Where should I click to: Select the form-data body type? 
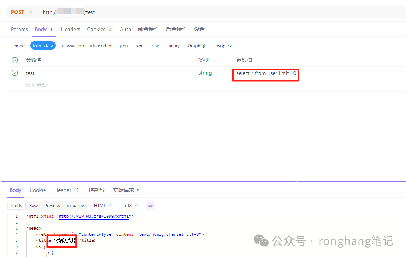coord(43,46)
